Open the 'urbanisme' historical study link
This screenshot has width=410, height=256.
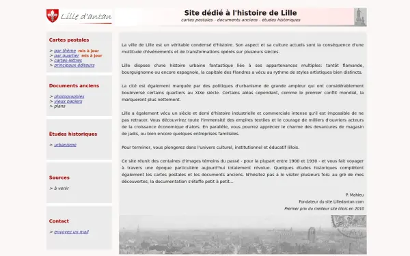pyautogui.click(x=65, y=145)
